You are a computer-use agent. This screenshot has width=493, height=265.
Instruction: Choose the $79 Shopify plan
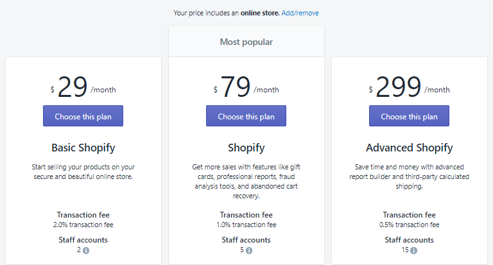click(246, 116)
